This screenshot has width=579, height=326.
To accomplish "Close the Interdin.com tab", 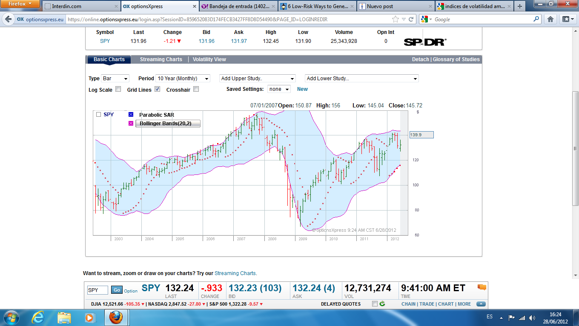I will [117, 6].
